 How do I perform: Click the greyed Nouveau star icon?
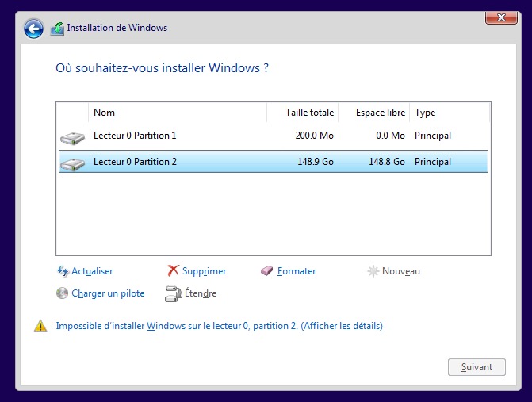tap(373, 271)
